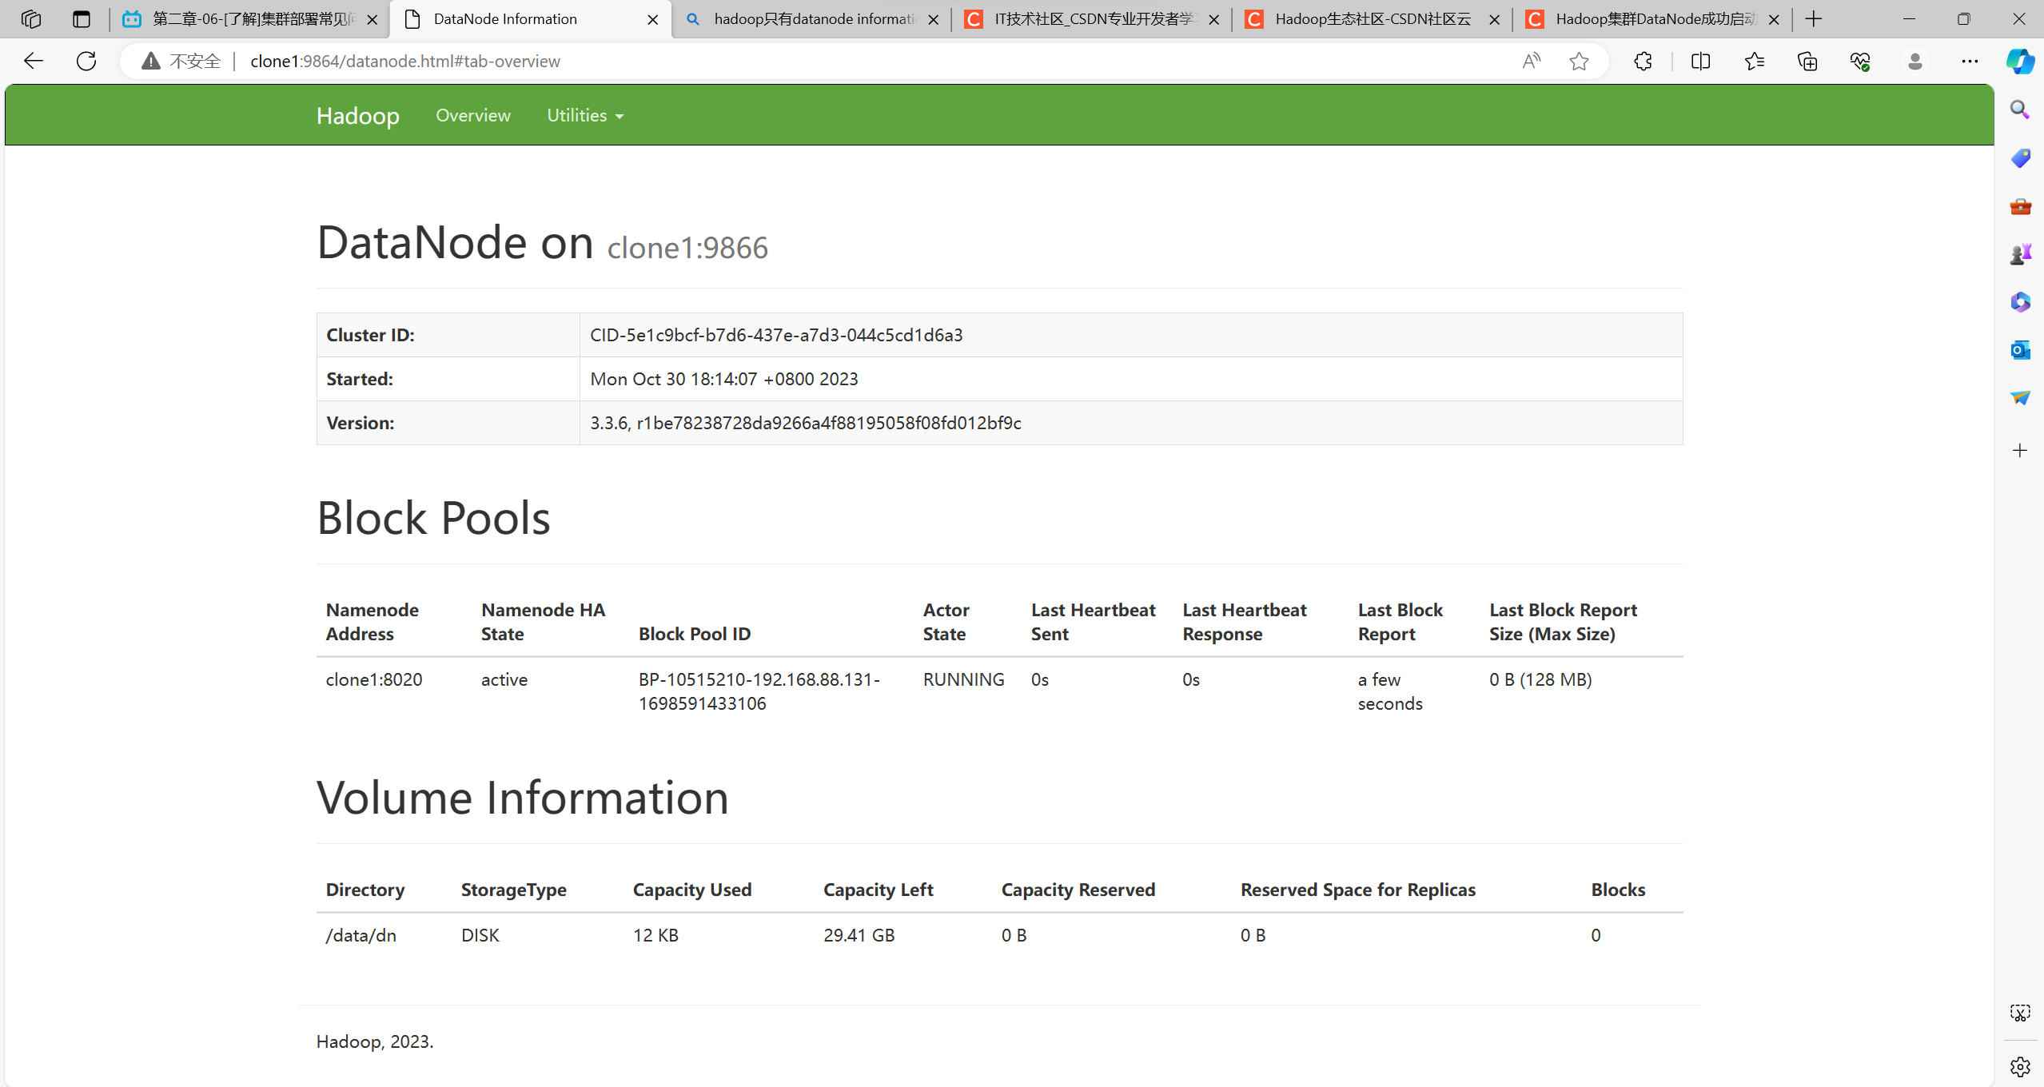Click the browser back arrow
Screen dimensions: 2044x1087
[34, 61]
